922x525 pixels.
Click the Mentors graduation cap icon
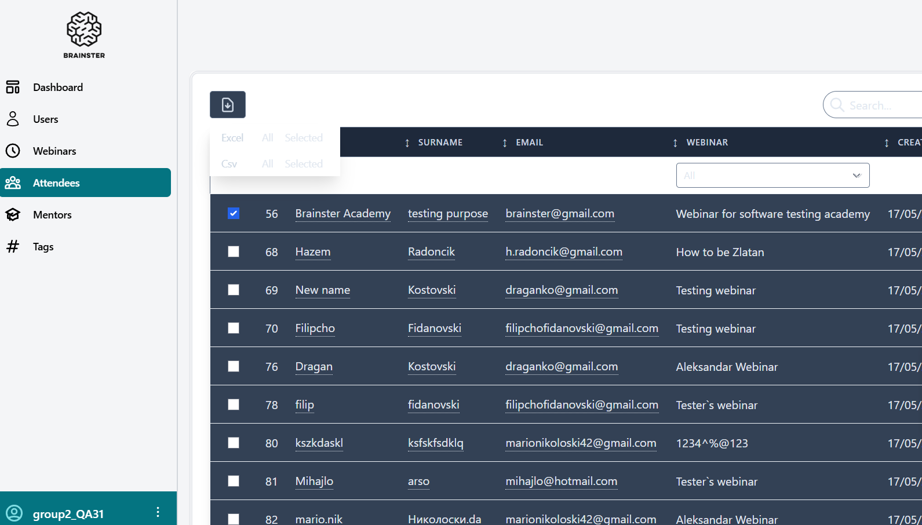coord(13,214)
